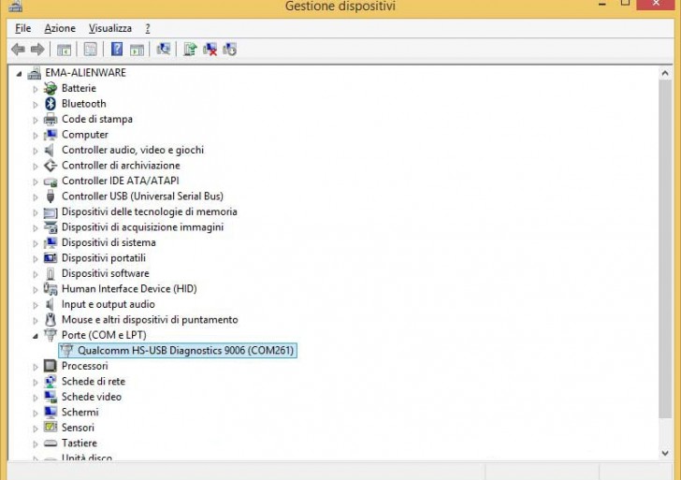
Task: Expand the Dispositivi di sistema node
Action: tap(36, 243)
